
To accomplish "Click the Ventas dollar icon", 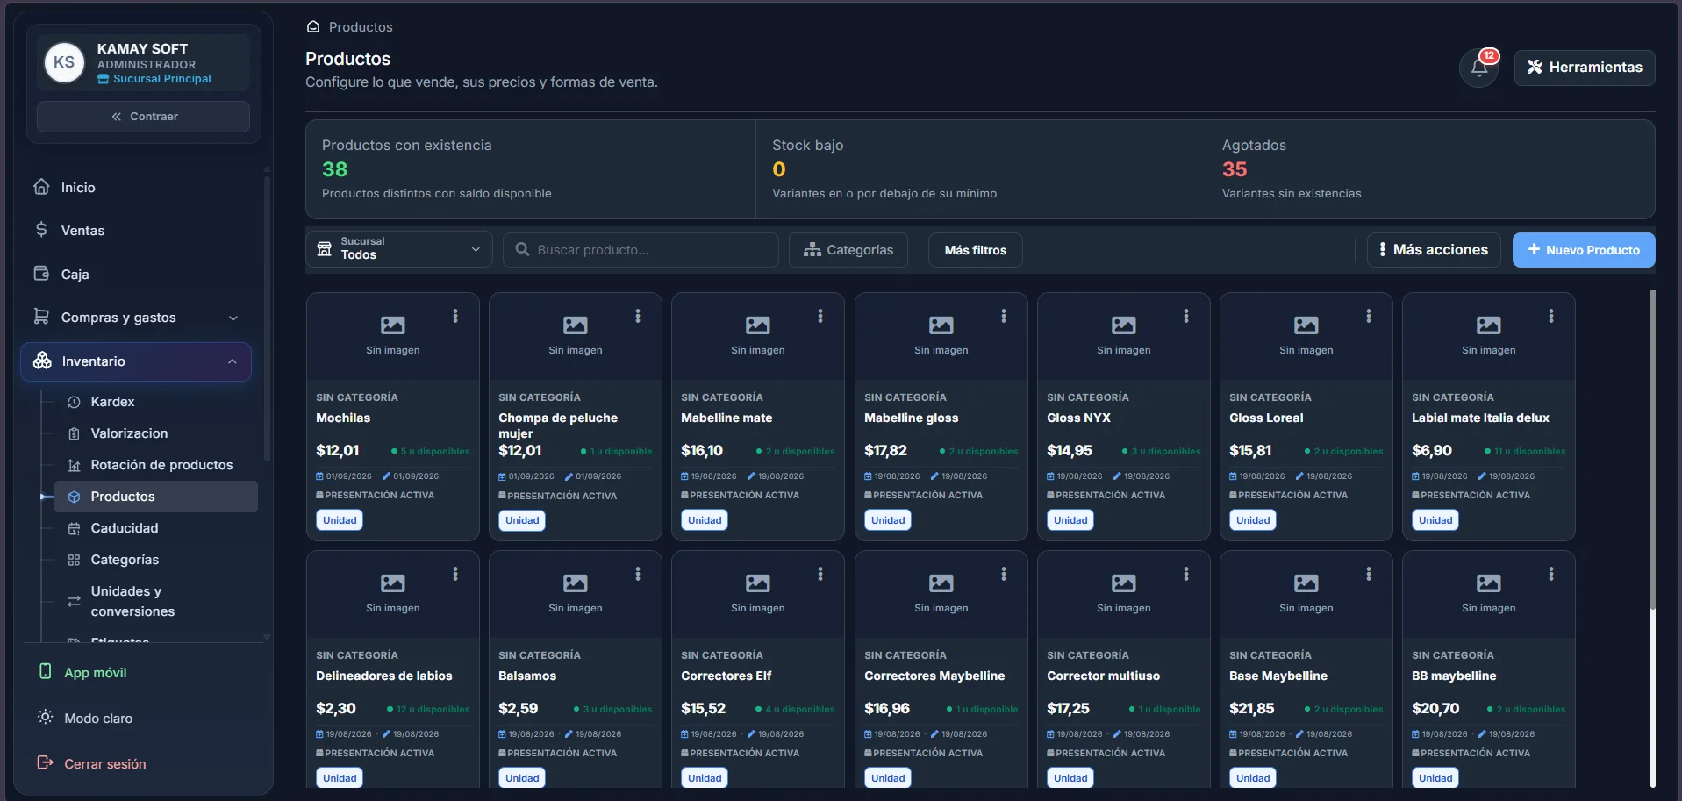I will (x=41, y=230).
